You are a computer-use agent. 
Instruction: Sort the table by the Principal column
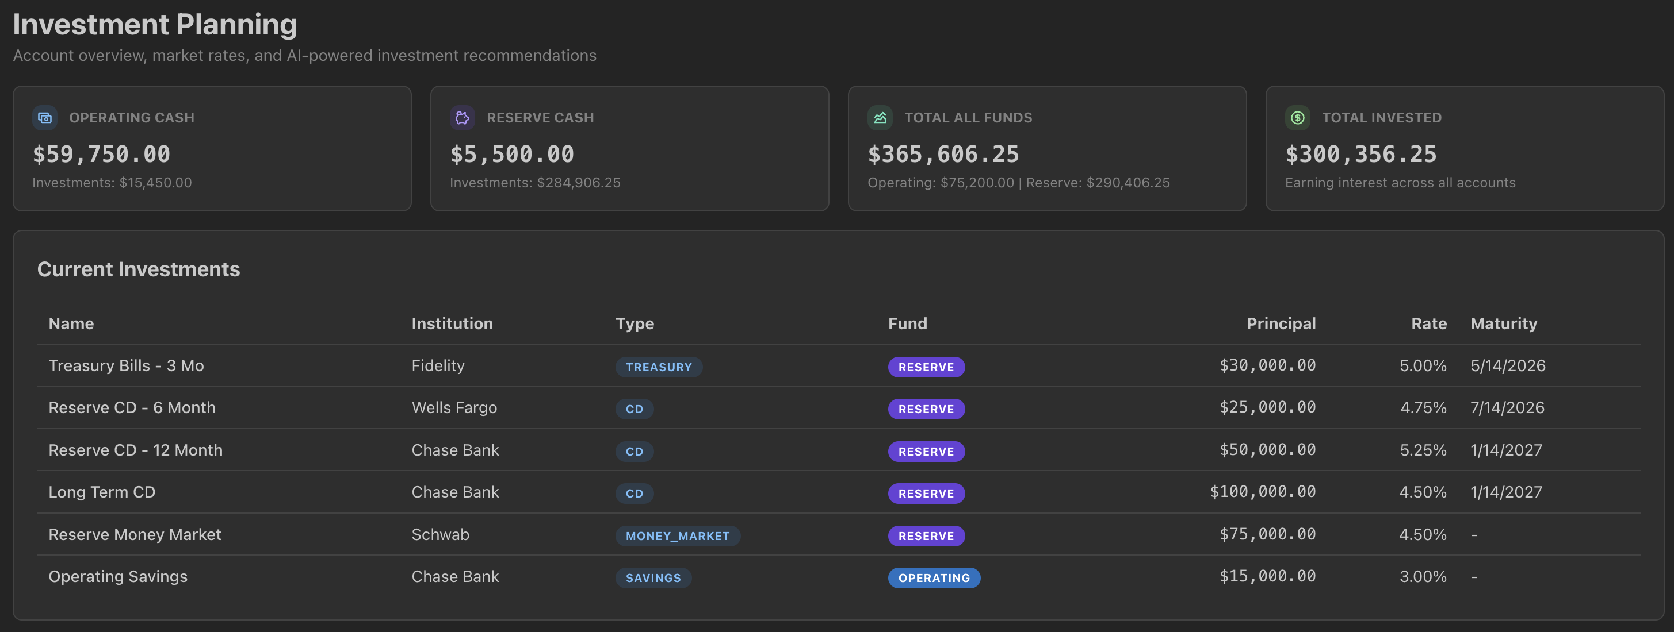pos(1281,323)
